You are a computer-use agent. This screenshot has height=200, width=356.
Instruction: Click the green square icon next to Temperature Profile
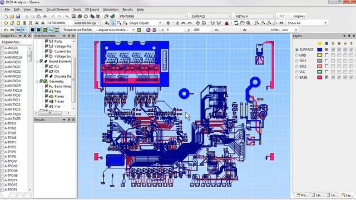pyautogui.click(x=139, y=30)
